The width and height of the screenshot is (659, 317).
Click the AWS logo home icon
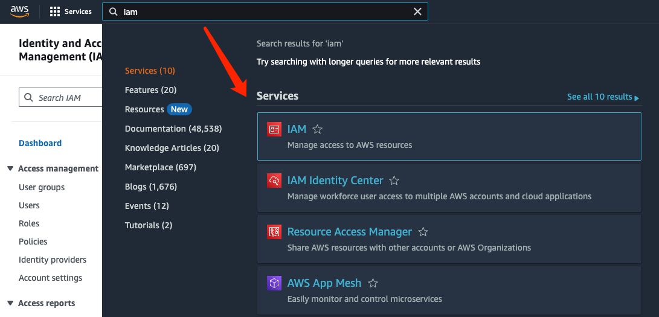(x=20, y=11)
